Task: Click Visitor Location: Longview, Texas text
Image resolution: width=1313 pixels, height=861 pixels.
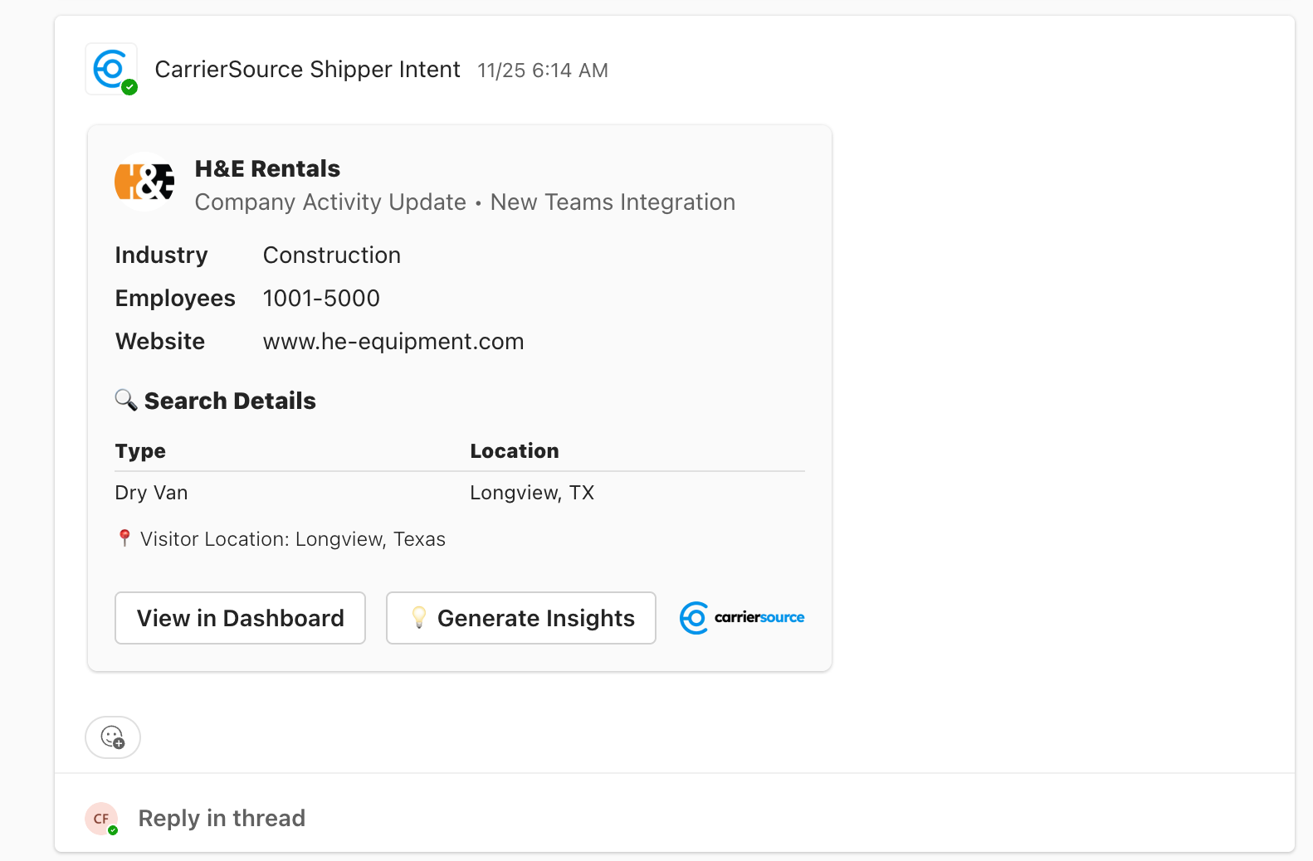Action: click(x=293, y=539)
